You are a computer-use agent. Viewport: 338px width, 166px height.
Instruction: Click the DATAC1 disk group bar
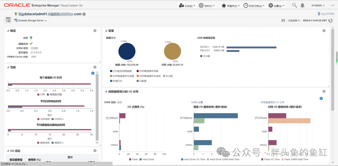coord(251,47)
